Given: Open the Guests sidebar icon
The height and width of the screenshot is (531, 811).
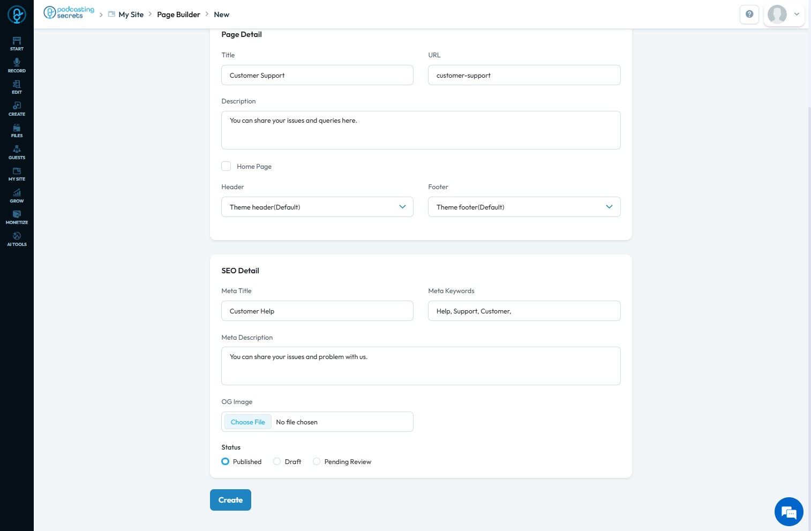Looking at the screenshot, I should pos(17,152).
